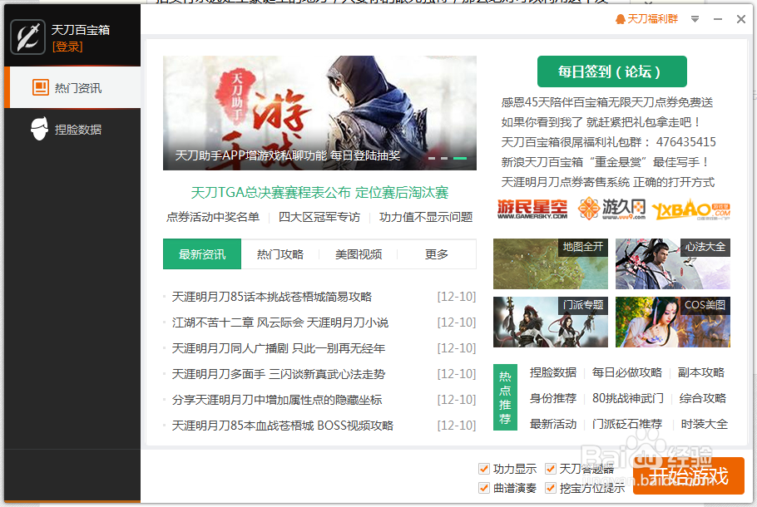
Task: Open headline 天刀TGA总决赛赛程表公布
Action: coord(319,193)
